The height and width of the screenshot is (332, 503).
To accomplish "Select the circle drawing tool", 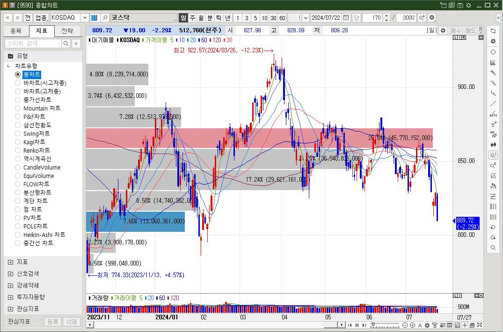I will [493, 52].
